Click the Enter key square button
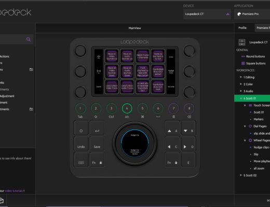Viewport: 270px width, 207px height. point(97,128)
